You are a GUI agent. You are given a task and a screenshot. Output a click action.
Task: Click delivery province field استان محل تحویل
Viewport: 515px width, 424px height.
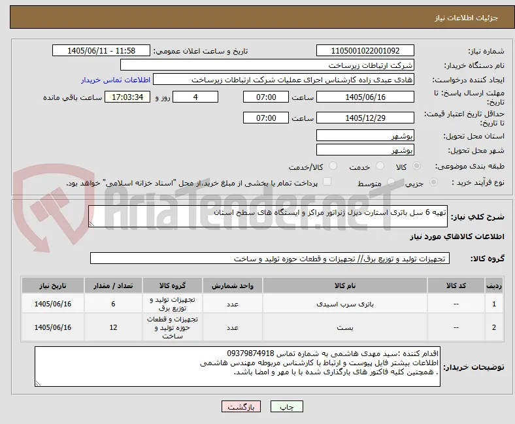click(x=365, y=135)
